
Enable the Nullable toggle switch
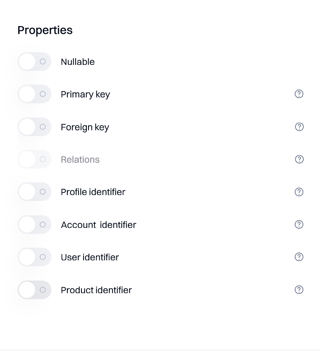coord(34,62)
